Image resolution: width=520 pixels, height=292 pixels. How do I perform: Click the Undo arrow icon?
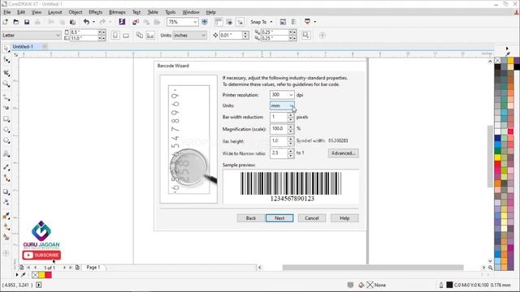pos(87,22)
